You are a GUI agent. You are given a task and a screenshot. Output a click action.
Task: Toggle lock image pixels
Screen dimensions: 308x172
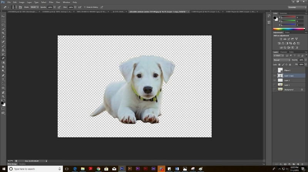coord(283,64)
